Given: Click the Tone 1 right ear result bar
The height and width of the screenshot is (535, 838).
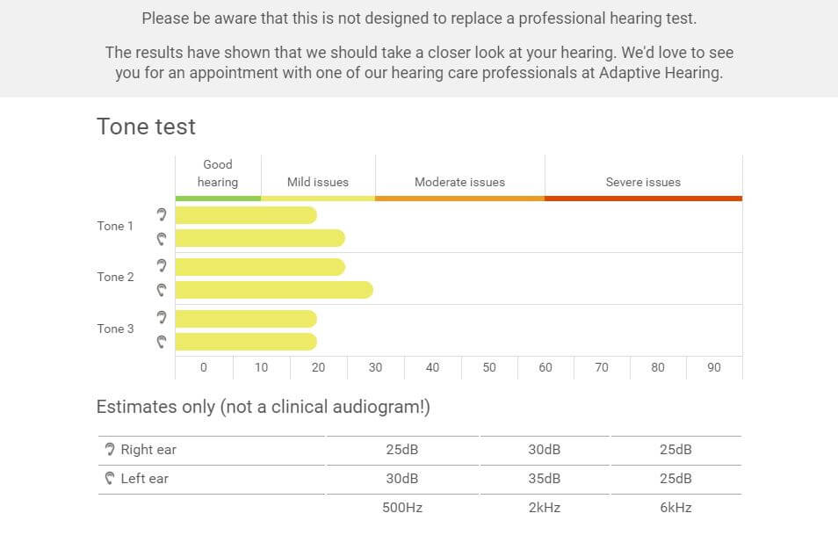Looking at the screenshot, I should (x=246, y=215).
